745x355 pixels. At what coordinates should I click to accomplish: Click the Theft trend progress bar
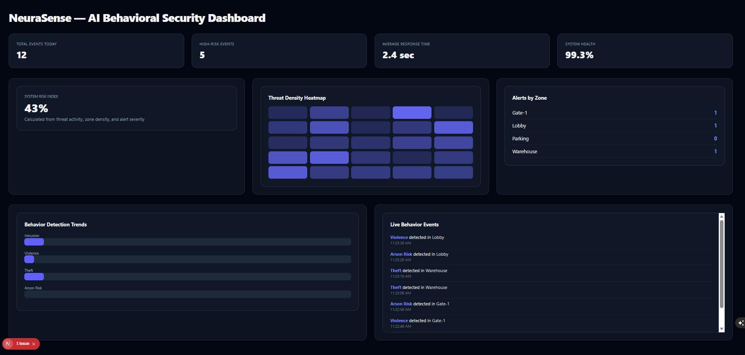click(x=188, y=277)
